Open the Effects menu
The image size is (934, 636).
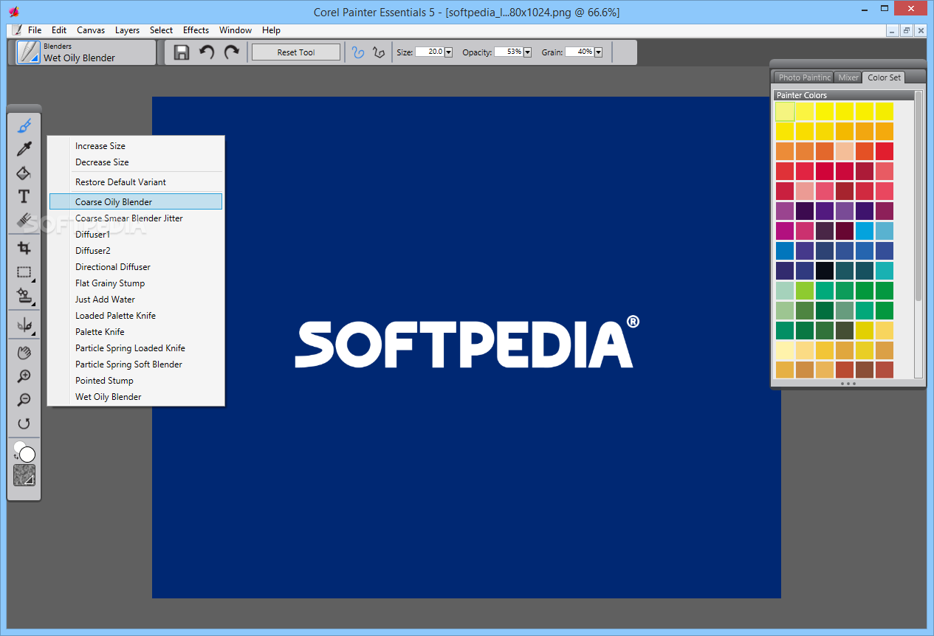click(x=196, y=30)
